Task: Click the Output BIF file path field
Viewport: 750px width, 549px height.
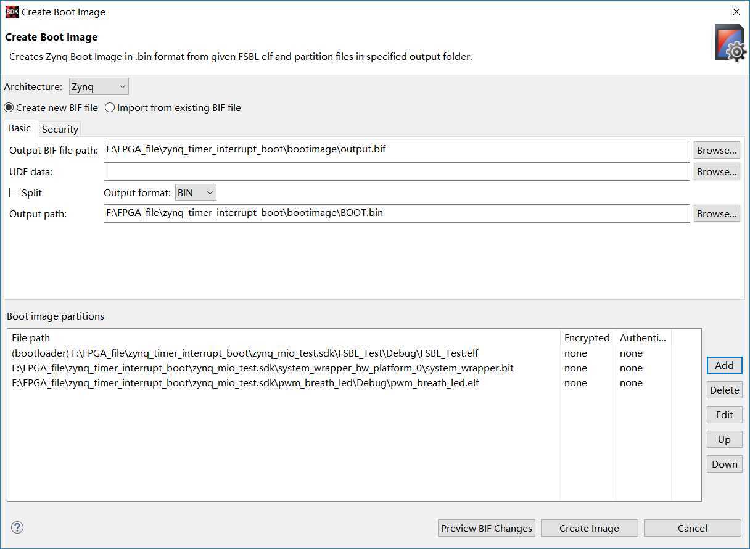Action: (x=397, y=150)
